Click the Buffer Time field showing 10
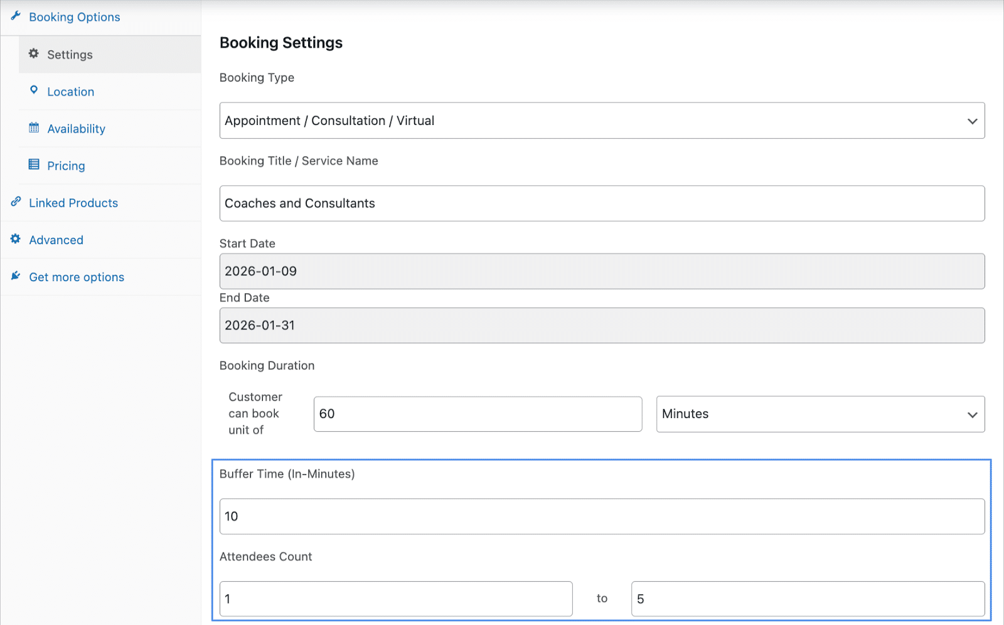 (x=602, y=516)
